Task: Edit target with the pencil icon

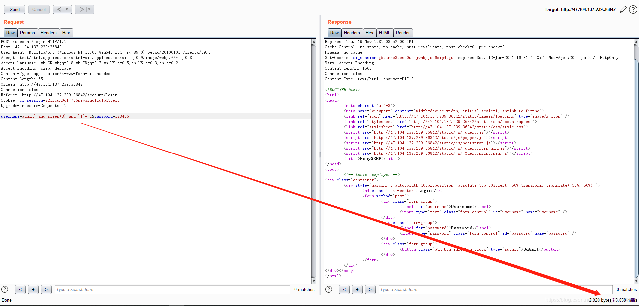Action: (623, 10)
